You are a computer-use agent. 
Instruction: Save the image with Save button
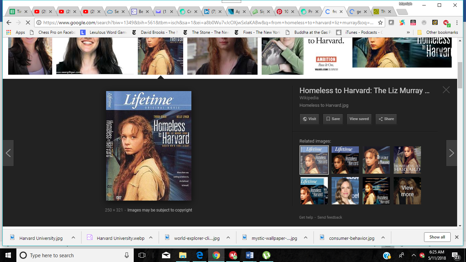333,119
